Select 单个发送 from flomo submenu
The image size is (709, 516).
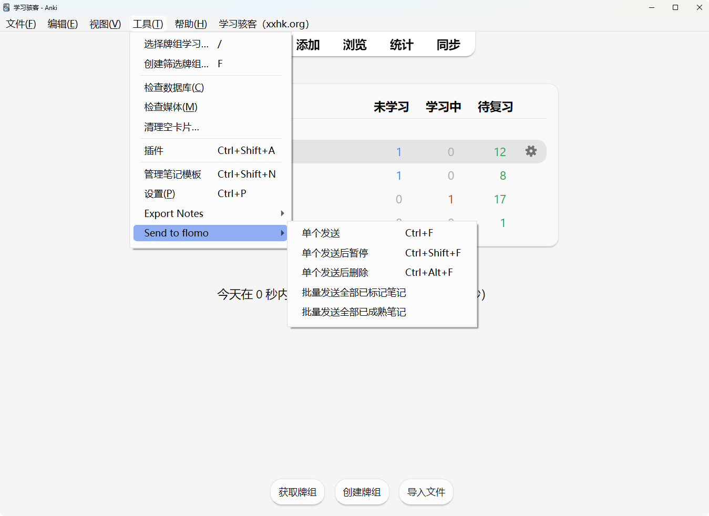pos(321,233)
